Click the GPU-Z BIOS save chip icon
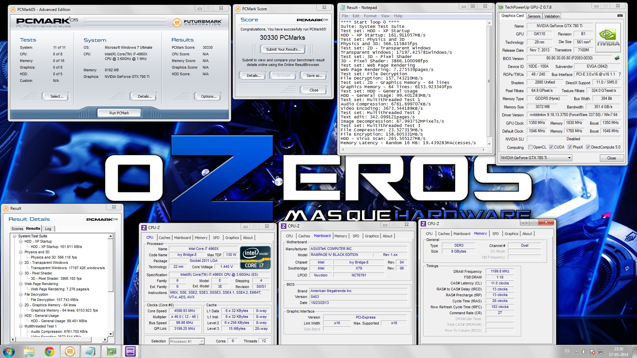 pos(617,58)
